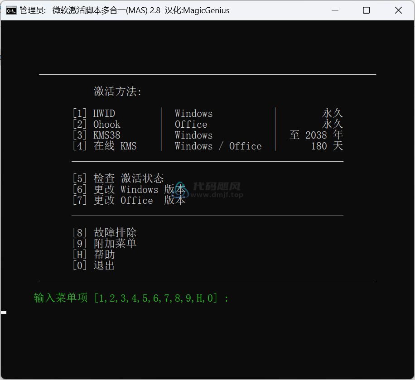Select row [H] 帮助
This screenshot has width=415, height=380.
94,254
